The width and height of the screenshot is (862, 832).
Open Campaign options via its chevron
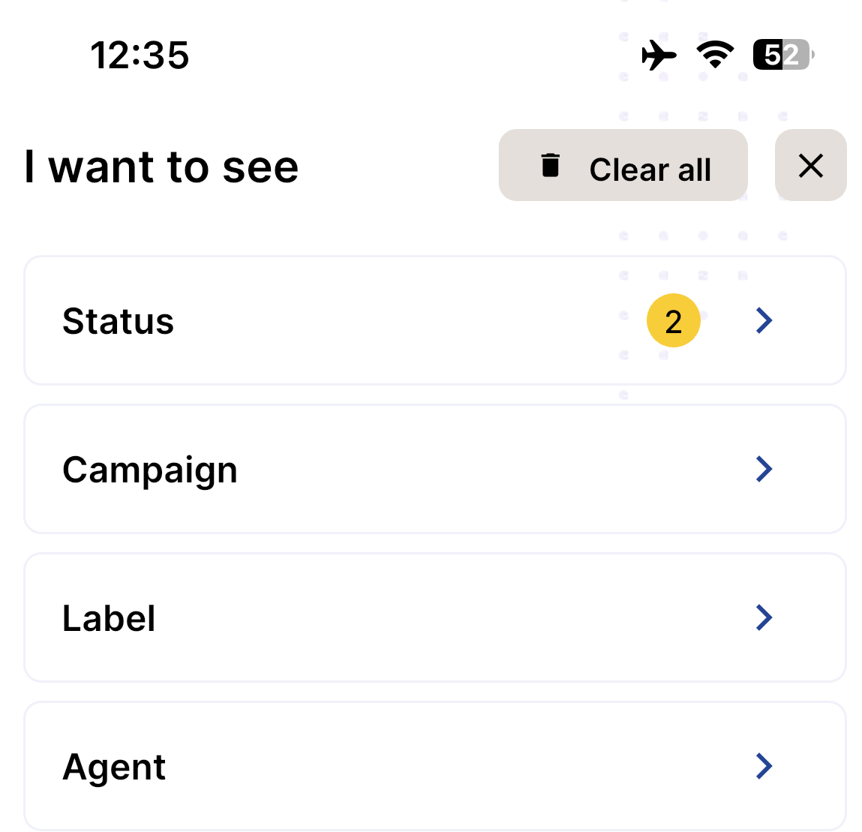click(x=764, y=469)
